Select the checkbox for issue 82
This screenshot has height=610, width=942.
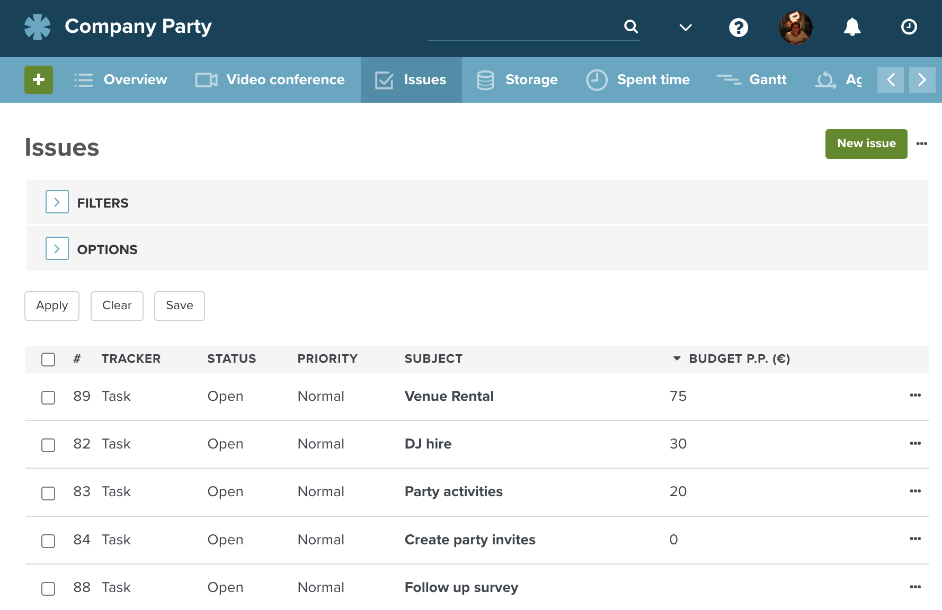[x=48, y=445]
